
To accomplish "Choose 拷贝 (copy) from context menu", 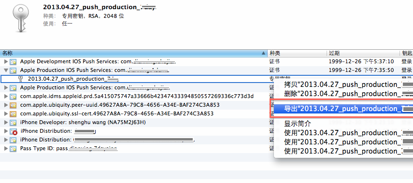I will click(x=343, y=84).
